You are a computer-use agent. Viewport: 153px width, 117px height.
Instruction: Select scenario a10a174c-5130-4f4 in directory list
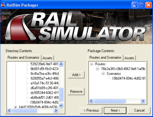(44, 83)
